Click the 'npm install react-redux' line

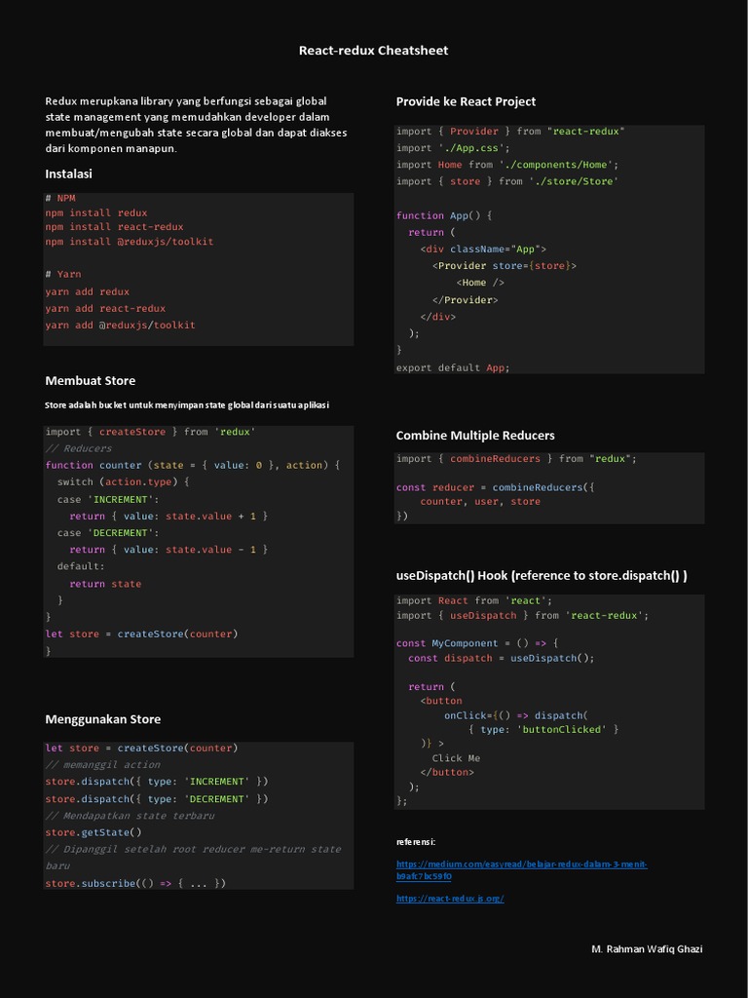(114, 226)
